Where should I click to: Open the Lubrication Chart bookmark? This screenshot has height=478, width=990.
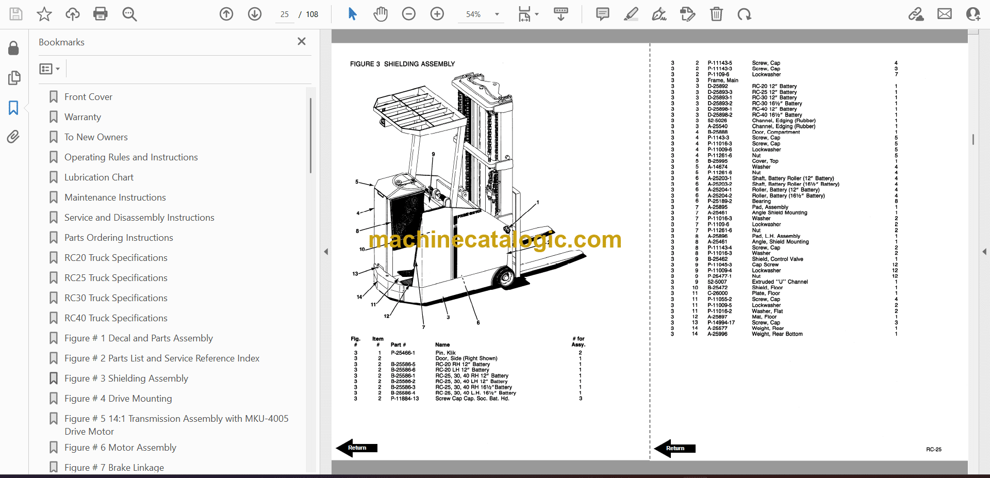point(98,177)
